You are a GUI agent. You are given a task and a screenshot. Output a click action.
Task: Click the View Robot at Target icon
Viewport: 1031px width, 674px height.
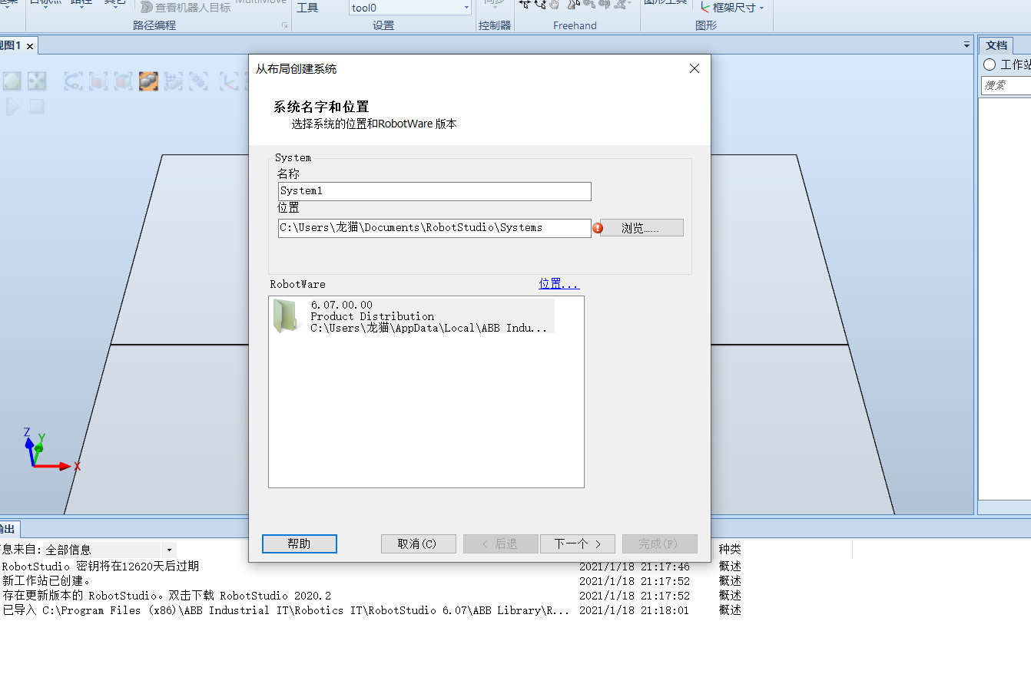(146, 8)
